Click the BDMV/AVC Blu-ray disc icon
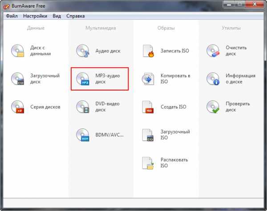267x211 pixels. point(83,135)
